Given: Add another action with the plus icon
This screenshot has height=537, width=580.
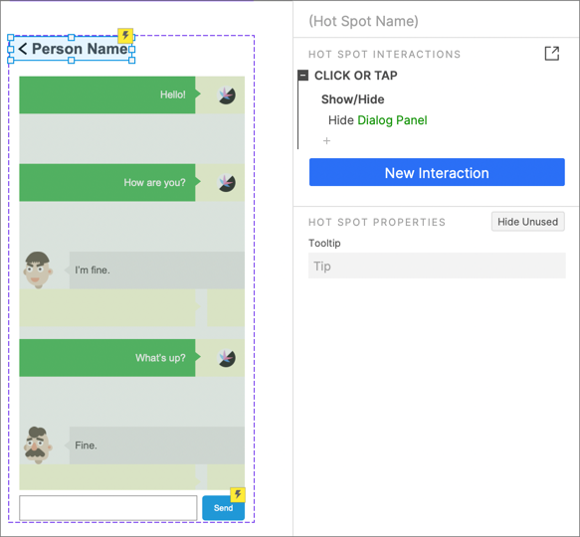Looking at the screenshot, I should (x=326, y=141).
